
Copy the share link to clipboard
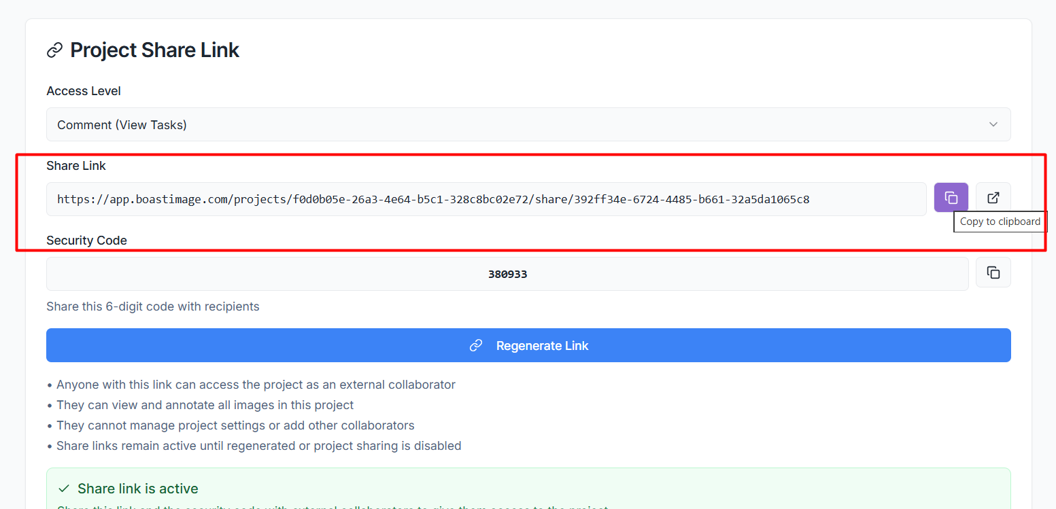[x=951, y=198]
